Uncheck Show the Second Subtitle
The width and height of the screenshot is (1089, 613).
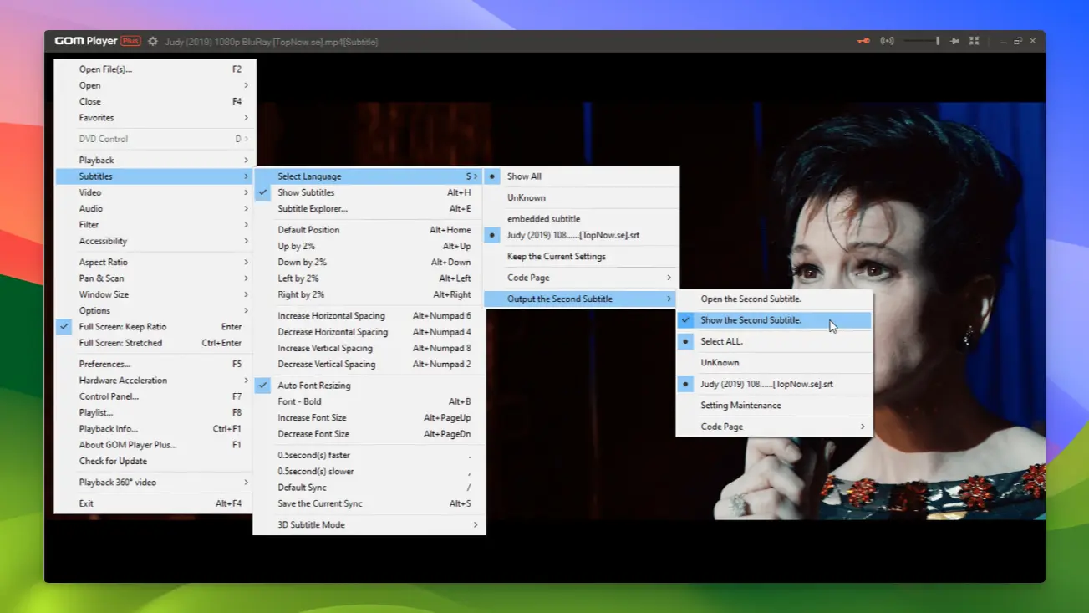(x=749, y=319)
